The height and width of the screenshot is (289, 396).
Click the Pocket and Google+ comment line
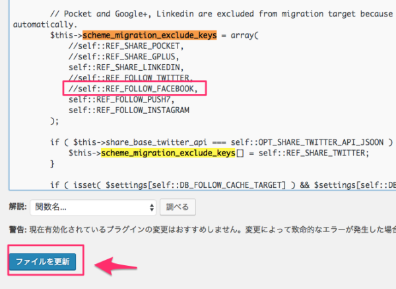point(223,14)
